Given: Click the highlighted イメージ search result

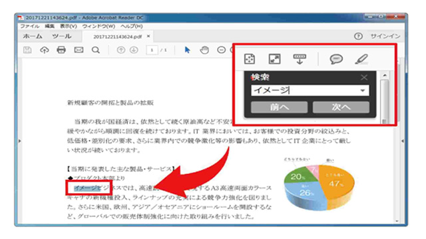Looking at the screenshot, I should [87, 188].
